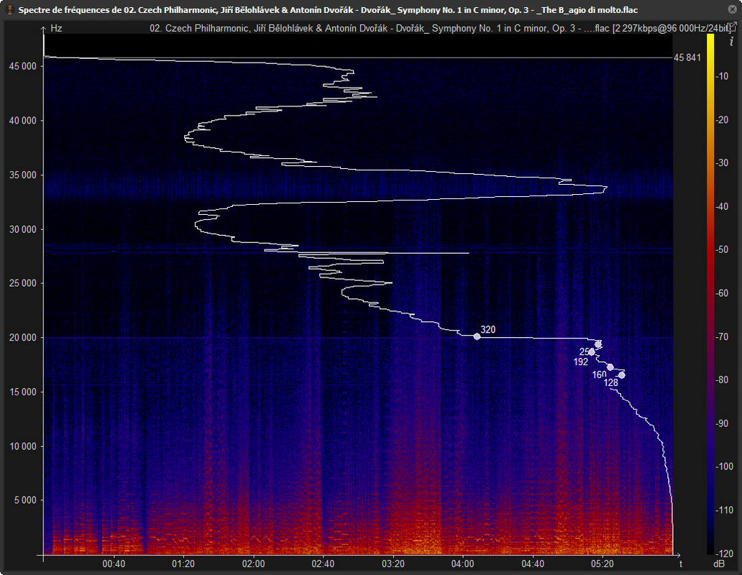Click the 40 000 Hz axis label
This screenshot has width=742, height=575.
pyautogui.click(x=23, y=121)
